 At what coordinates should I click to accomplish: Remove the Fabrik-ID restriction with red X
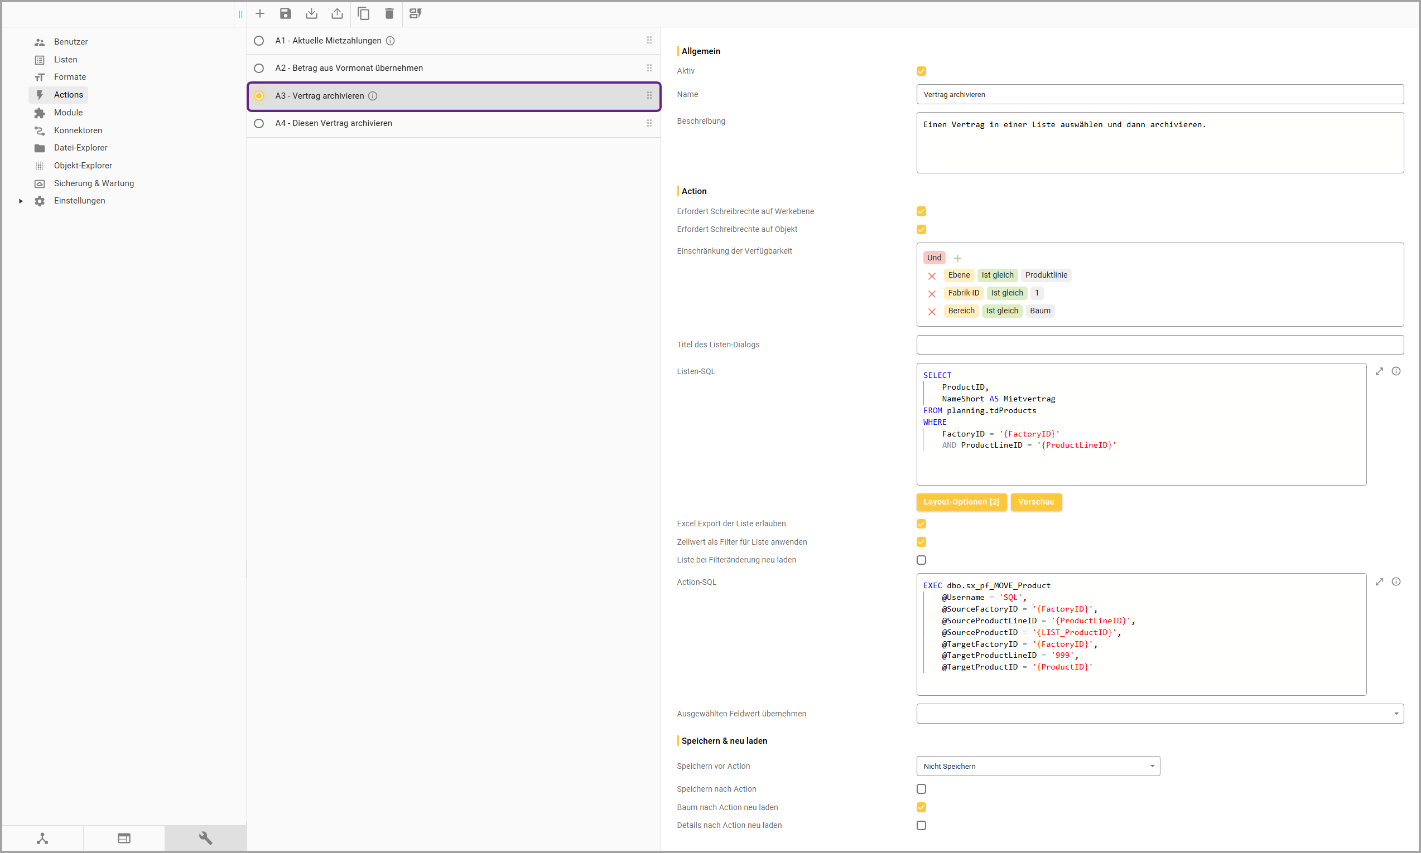(932, 294)
